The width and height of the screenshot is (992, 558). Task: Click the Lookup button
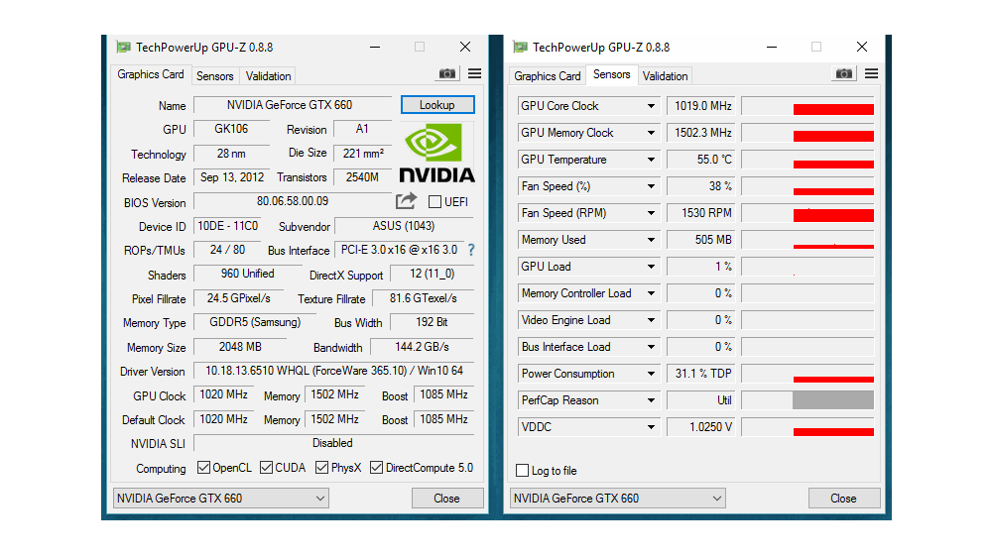(437, 105)
